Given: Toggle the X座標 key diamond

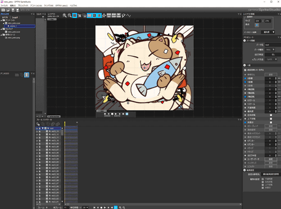Looking at the screenshot, I should [x=245, y=78].
